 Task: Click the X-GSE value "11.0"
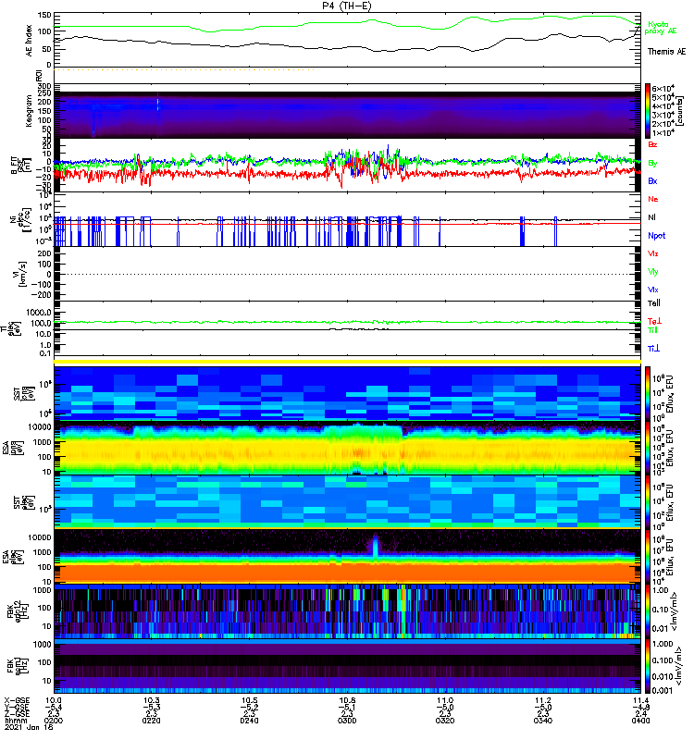coord(445,701)
